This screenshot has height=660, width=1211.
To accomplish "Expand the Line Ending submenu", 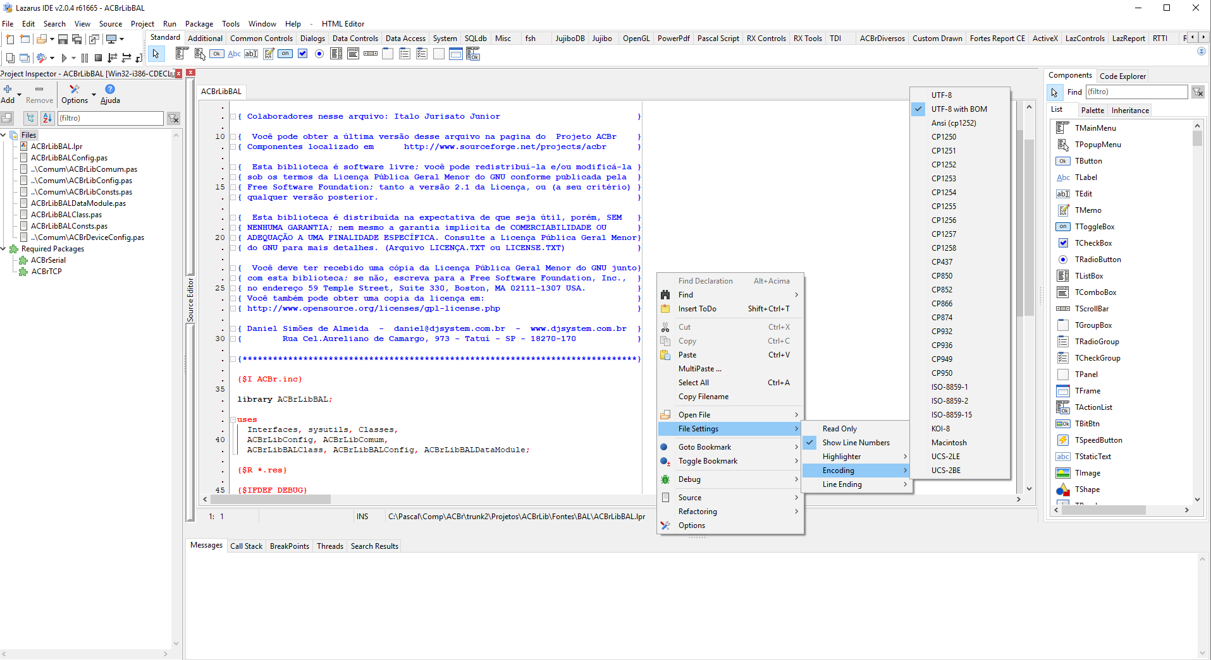I will pyautogui.click(x=856, y=484).
